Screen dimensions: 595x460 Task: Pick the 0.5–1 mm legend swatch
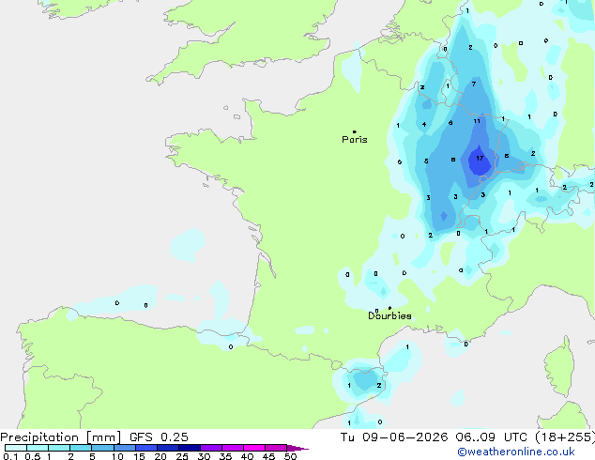click(38, 448)
